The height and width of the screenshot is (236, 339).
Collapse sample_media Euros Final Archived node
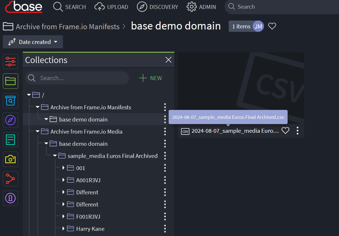coord(55,156)
